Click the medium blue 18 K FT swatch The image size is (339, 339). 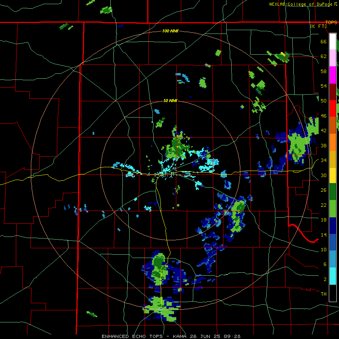(x=333, y=242)
